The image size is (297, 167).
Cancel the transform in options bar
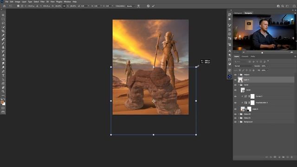148,6
